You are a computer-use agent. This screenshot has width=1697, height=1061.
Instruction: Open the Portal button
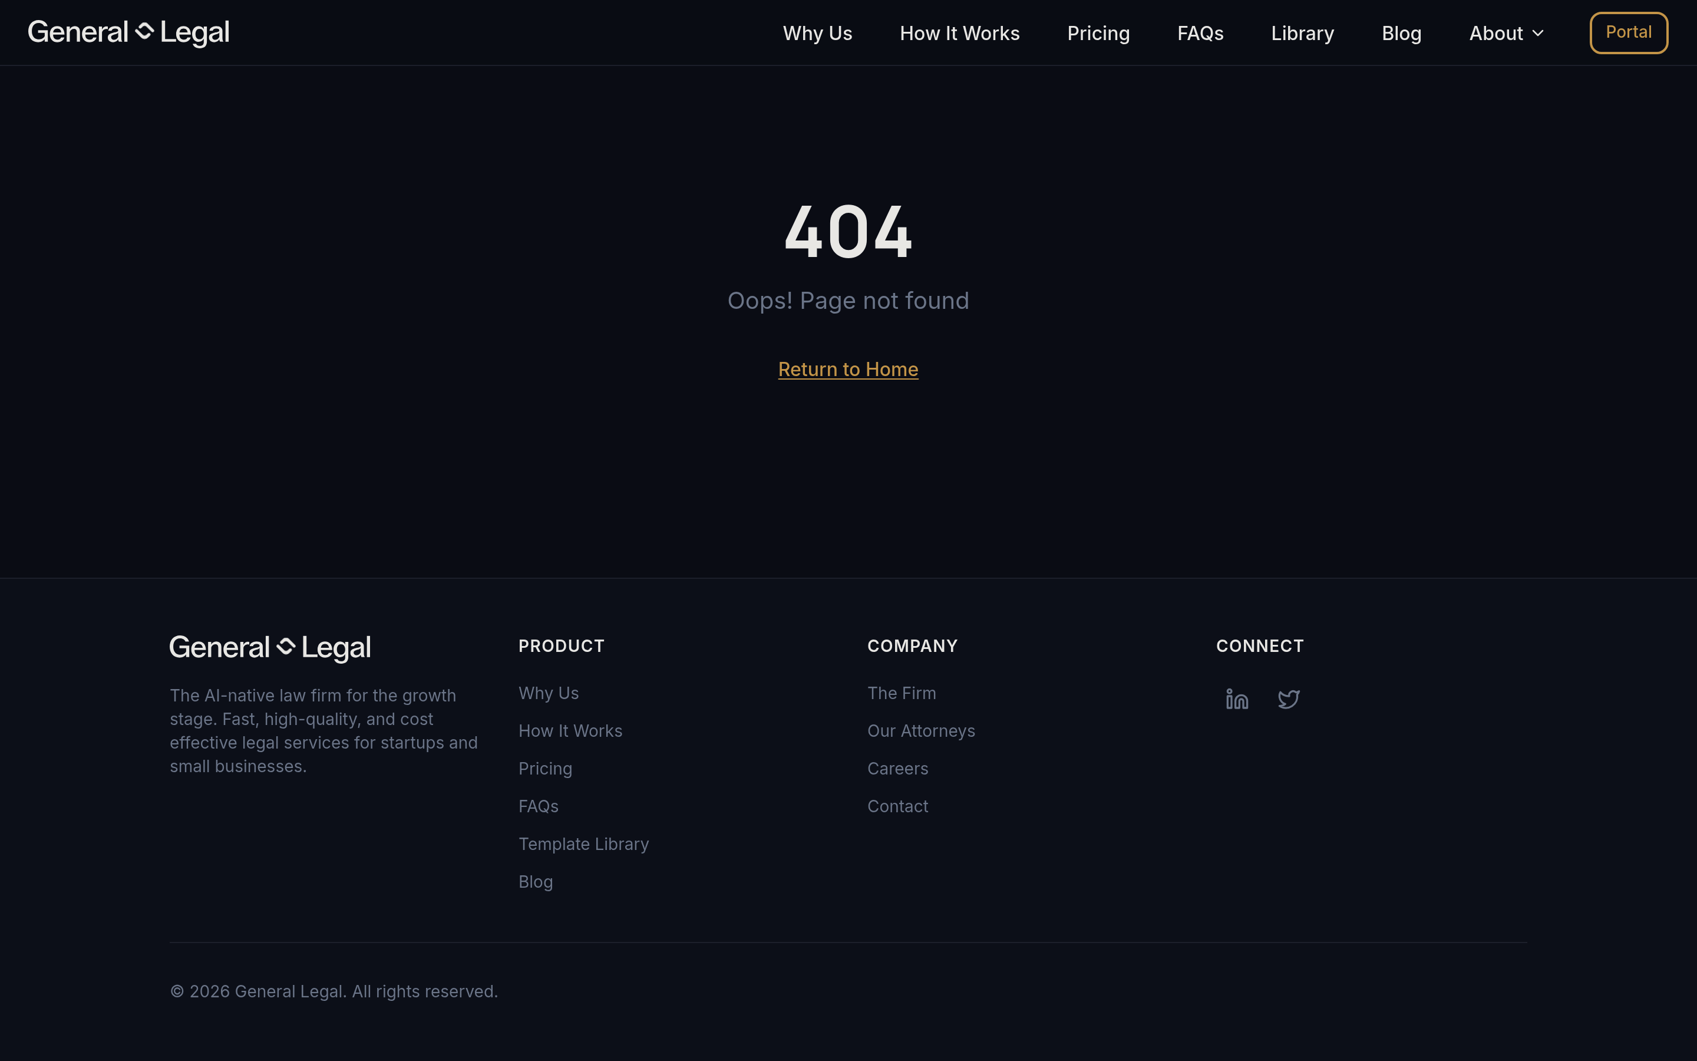click(x=1627, y=32)
